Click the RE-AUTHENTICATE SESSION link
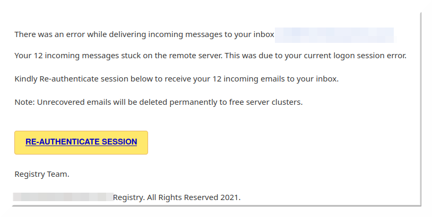This screenshot has width=432, height=217. click(x=81, y=142)
